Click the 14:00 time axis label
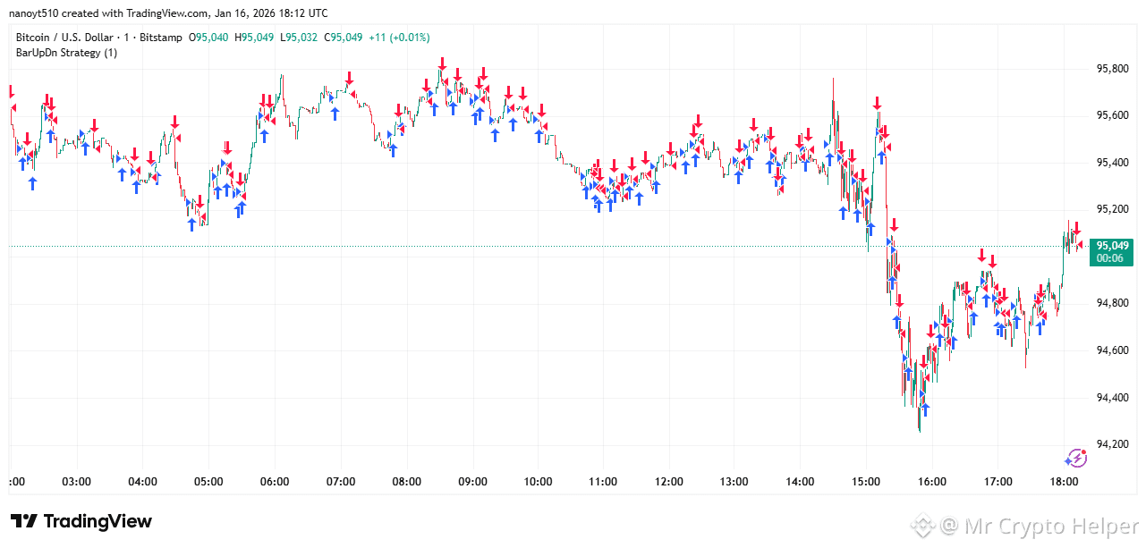 (x=801, y=481)
